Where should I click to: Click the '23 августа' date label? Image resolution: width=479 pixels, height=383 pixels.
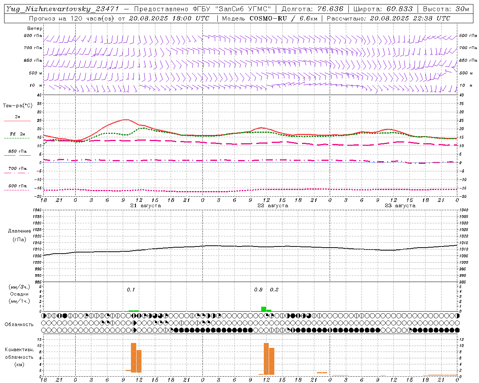tap(400, 205)
